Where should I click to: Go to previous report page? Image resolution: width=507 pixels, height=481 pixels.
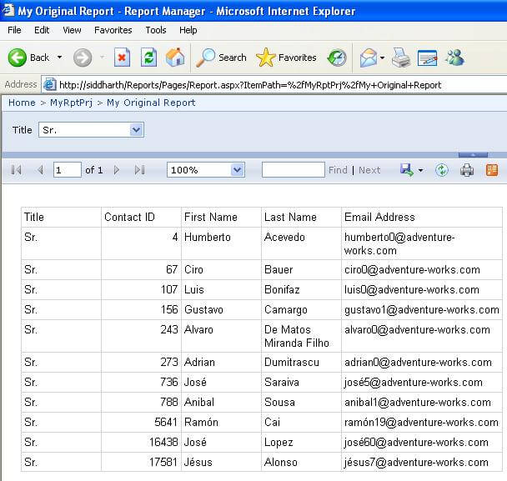[x=40, y=170]
